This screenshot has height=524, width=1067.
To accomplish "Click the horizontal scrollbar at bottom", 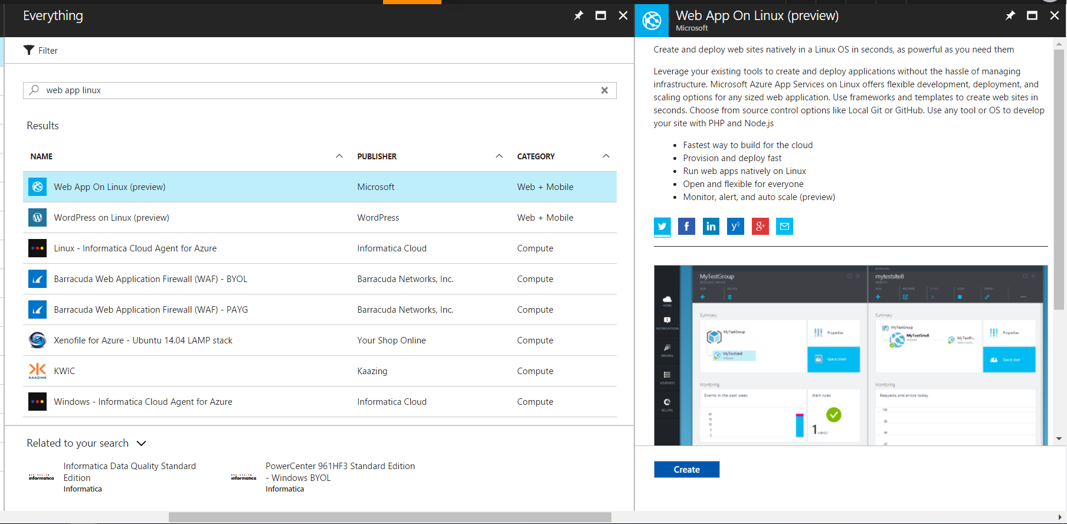I will pos(390,517).
